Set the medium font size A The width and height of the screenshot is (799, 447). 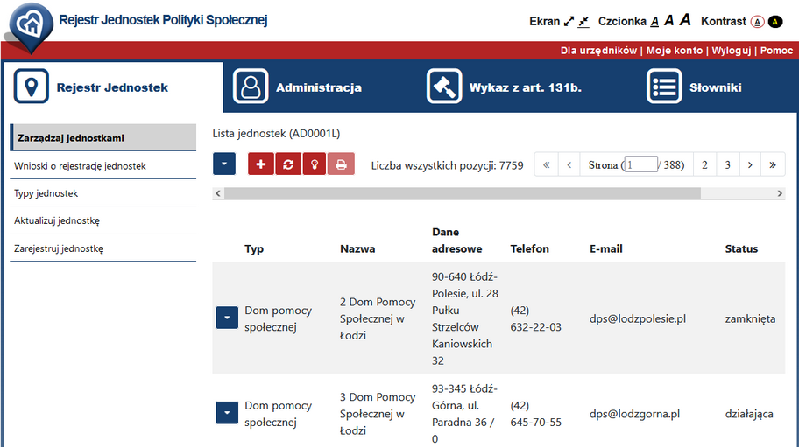pos(669,20)
